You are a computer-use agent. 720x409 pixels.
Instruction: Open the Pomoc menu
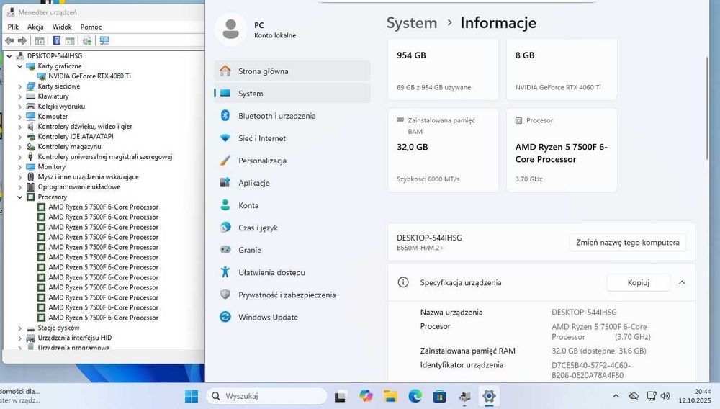pyautogui.click(x=91, y=27)
